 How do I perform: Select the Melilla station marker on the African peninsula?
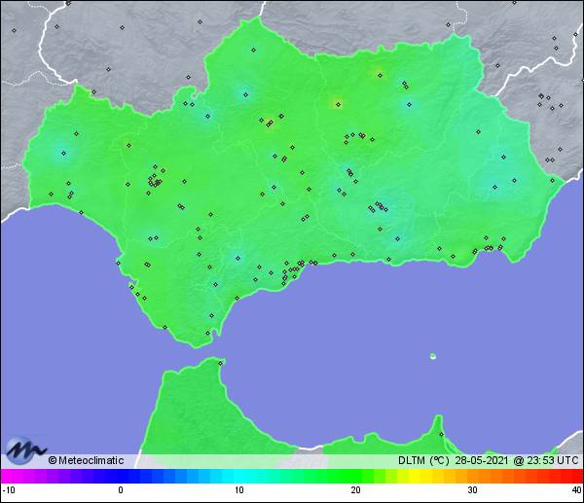point(441,434)
